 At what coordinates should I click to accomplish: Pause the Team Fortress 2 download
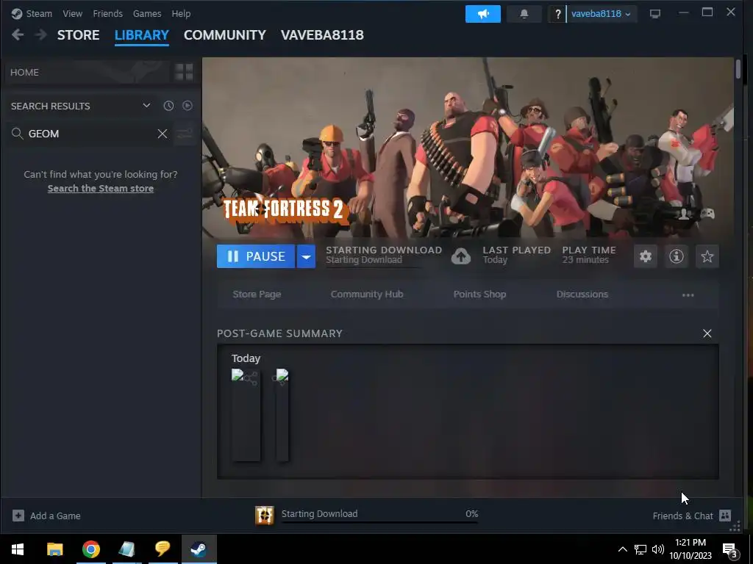(256, 256)
